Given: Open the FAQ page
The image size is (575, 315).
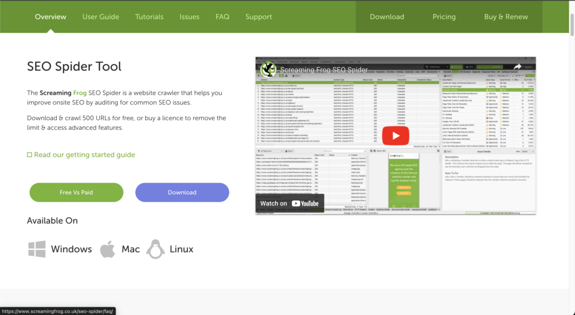Looking at the screenshot, I should 222,17.
